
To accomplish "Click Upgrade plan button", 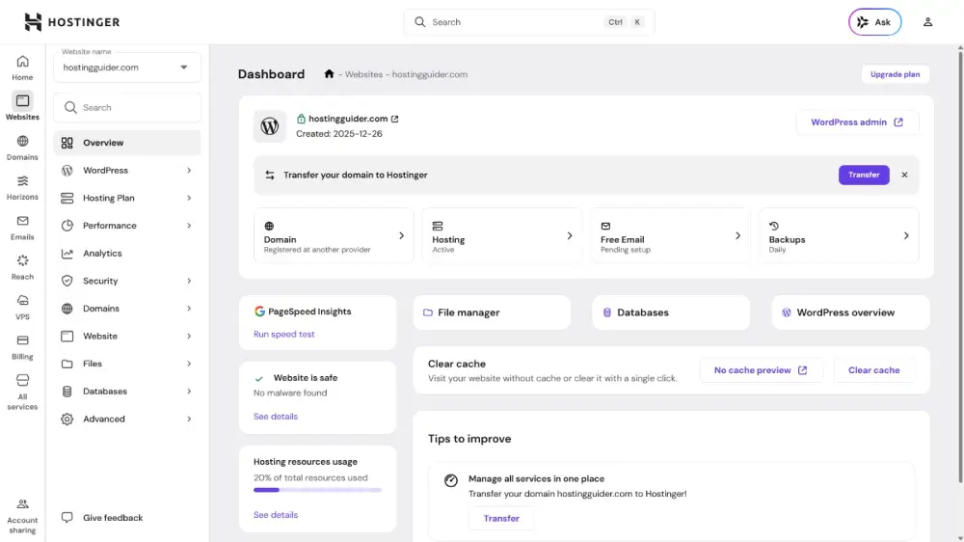I will point(895,74).
